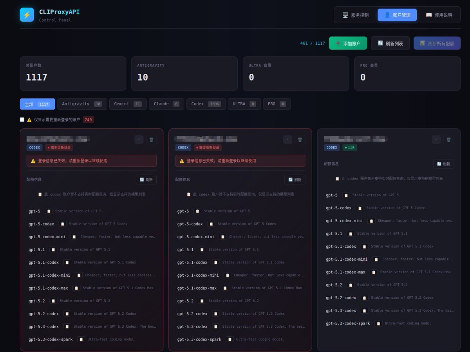Click 刷新 in the 活跃 account card
The image size is (470, 352).
(443, 164)
